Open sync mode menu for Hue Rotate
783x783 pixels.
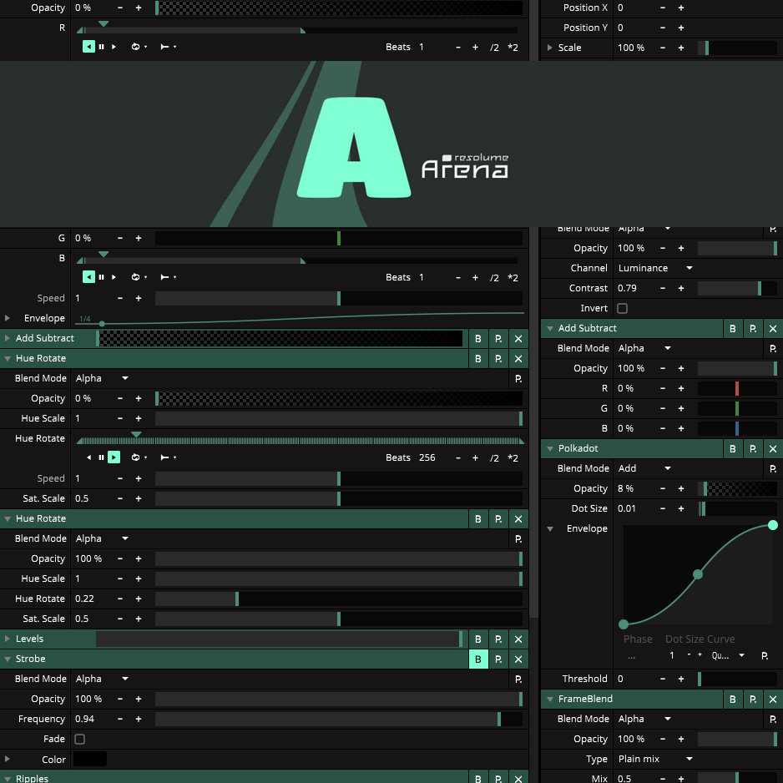coord(169,457)
